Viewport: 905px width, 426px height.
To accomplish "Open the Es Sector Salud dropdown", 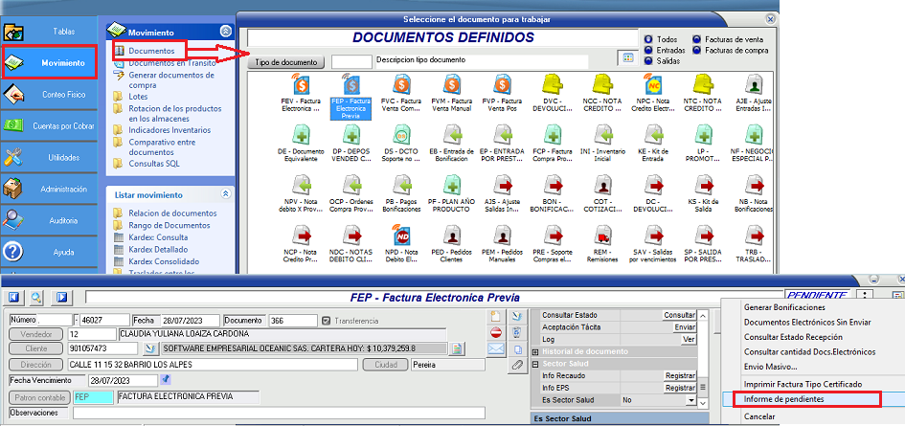I will click(692, 399).
